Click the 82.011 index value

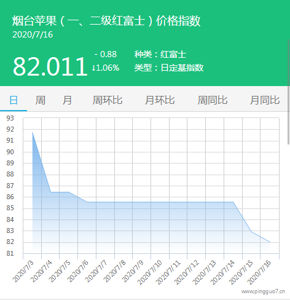coord(50,66)
